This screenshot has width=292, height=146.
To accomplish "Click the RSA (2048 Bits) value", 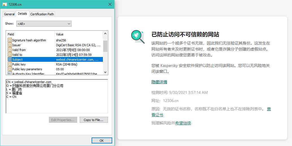I will tap(66, 64).
